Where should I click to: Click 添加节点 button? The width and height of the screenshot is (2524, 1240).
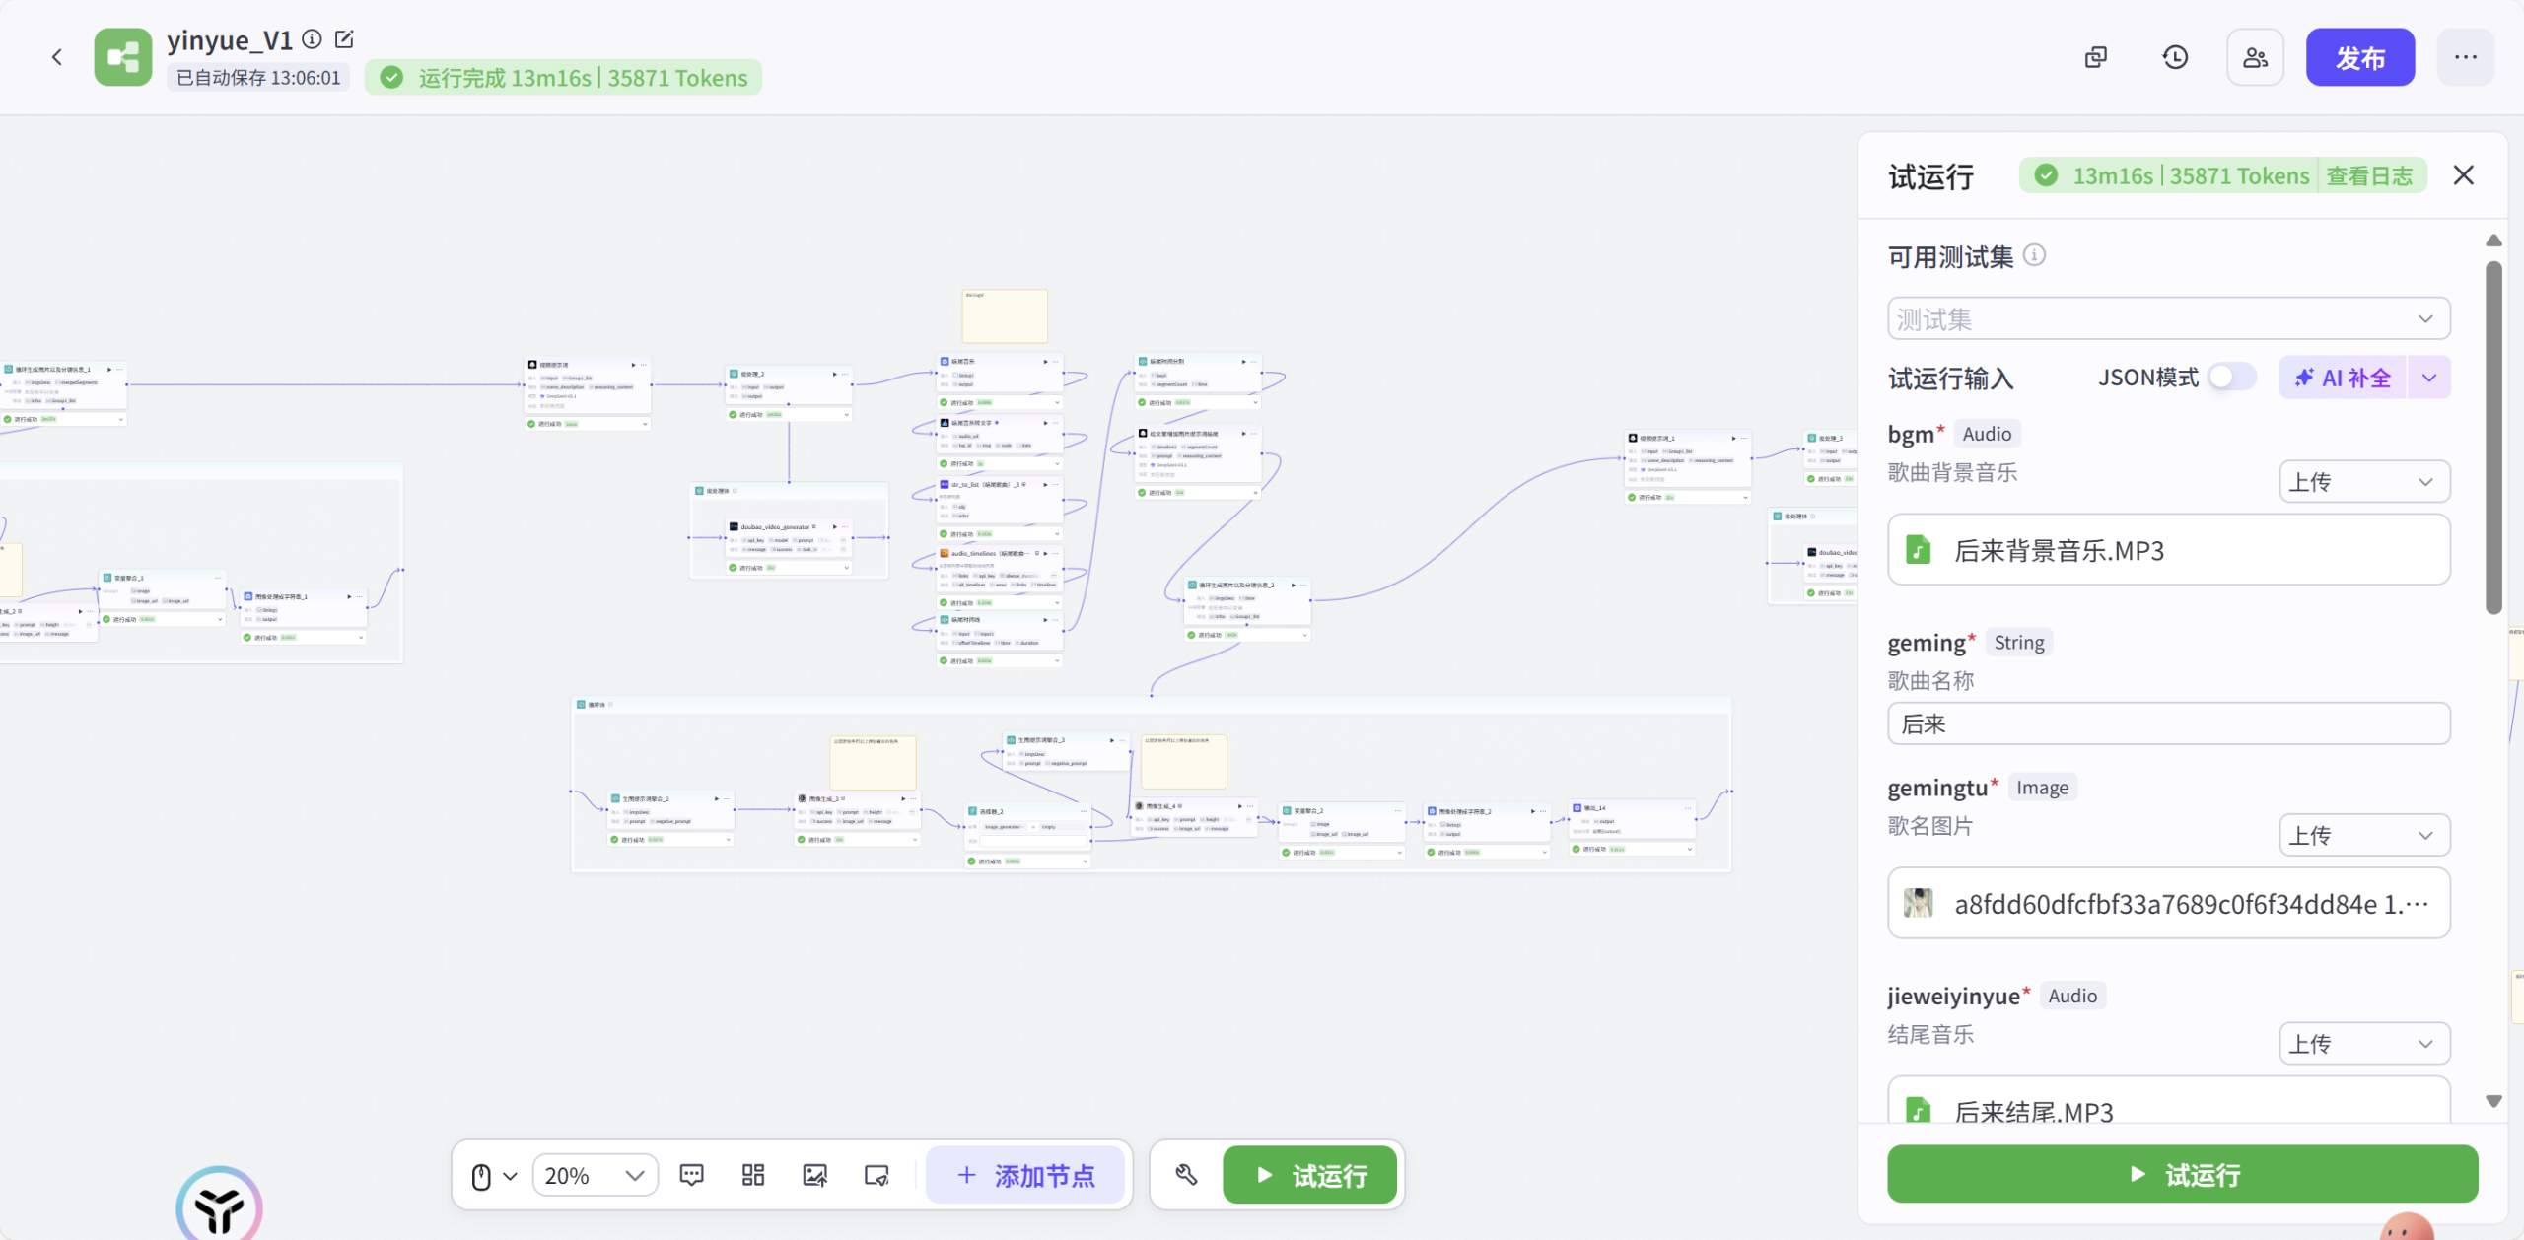click(1025, 1175)
